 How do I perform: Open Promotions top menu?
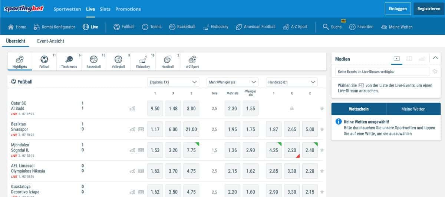point(128,9)
